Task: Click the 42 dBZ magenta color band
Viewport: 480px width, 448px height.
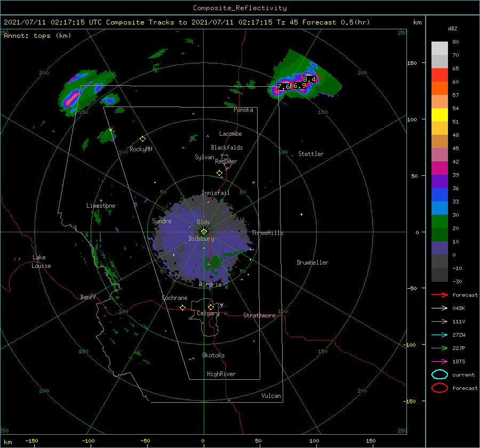Action: coord(439,168)
